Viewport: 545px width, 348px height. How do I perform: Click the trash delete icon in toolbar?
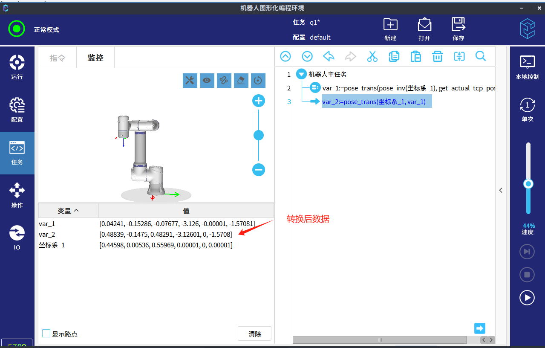(x=437, y=56)
